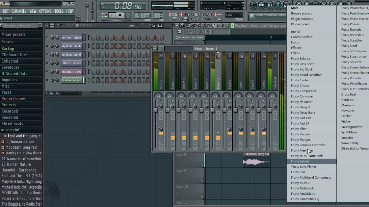Open the playlist window icon
Image resolution: width=369 pixels, height=207 pixels.
pyautogui.click(x=253, y=5)
